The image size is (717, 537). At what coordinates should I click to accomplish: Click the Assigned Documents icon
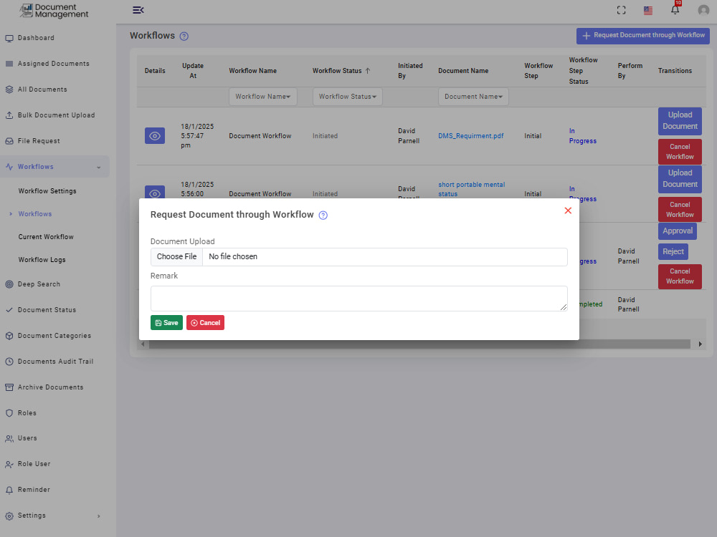pos(9,64)
